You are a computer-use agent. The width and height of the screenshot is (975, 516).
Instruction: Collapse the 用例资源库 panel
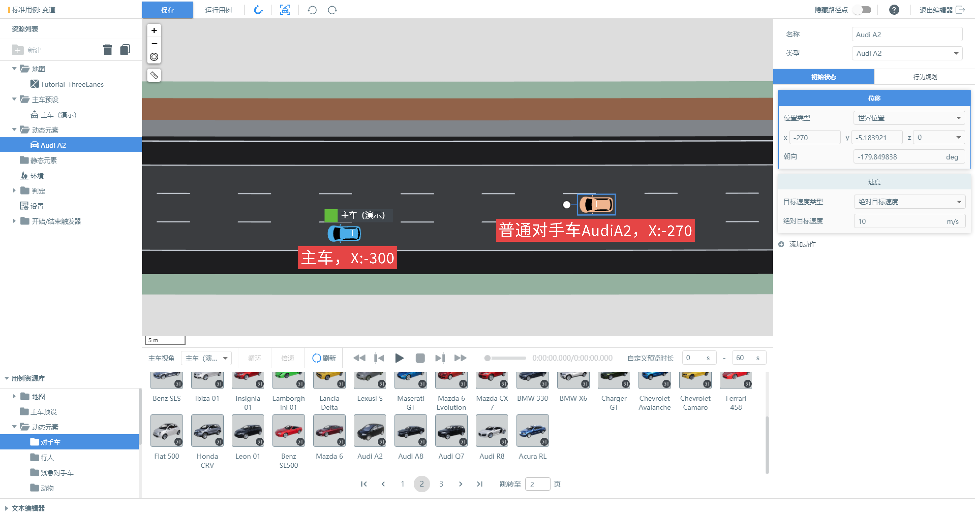pyautogui.click(x=6, y=378)
